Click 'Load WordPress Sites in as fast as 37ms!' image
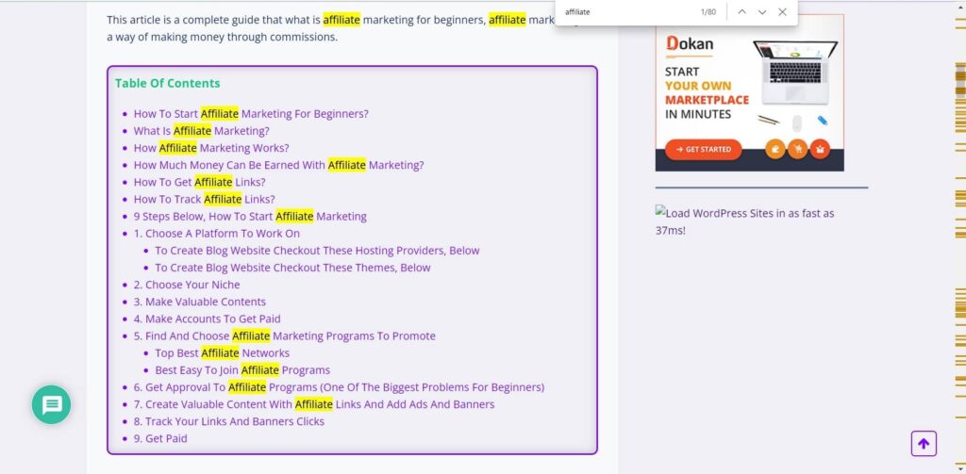966x474 pixels. (745, 221)
